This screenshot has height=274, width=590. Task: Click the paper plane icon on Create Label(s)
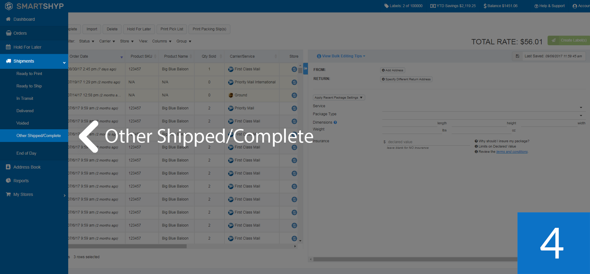553,40
